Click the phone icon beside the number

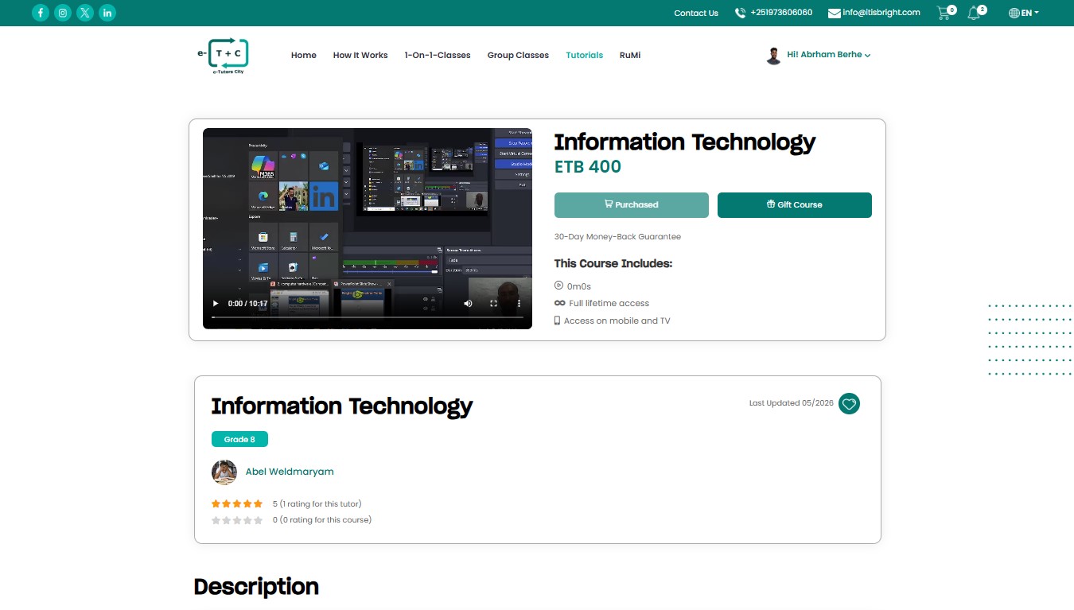click(x=741, y=13)
